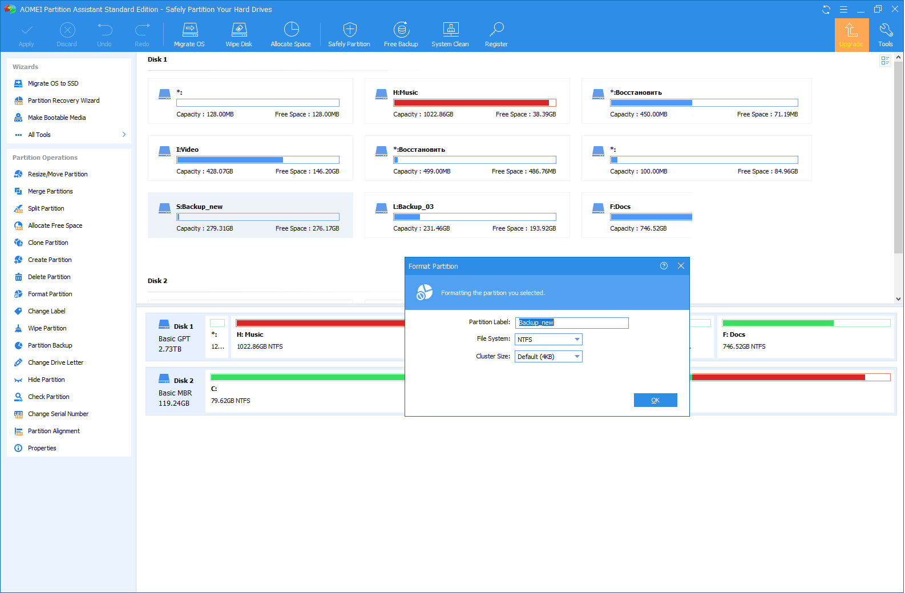Select the Wipe Disk toolbar icon

pyautogui.click(x=239, y=35)
